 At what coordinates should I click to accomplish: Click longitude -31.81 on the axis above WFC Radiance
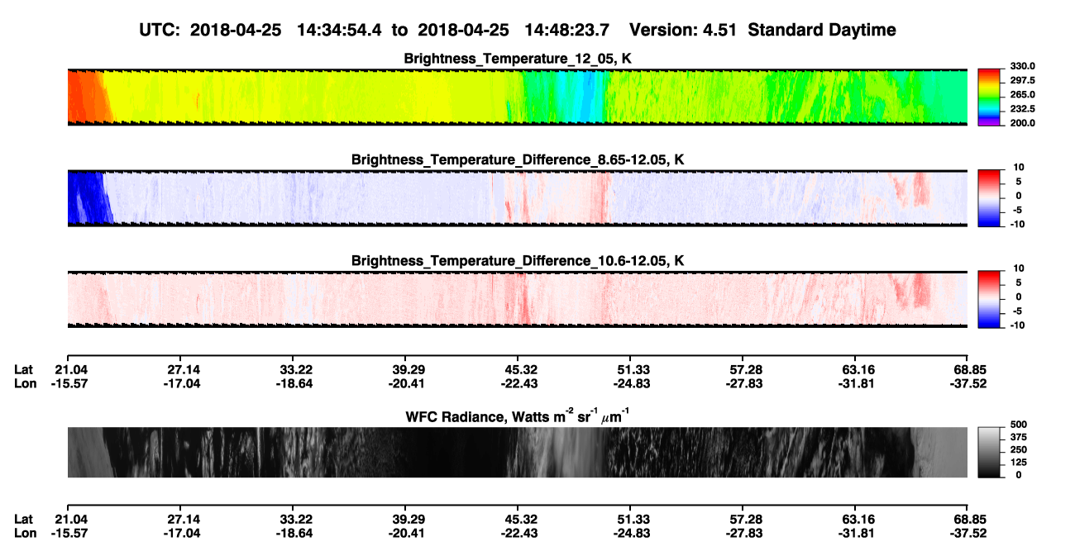pos(856,383)
